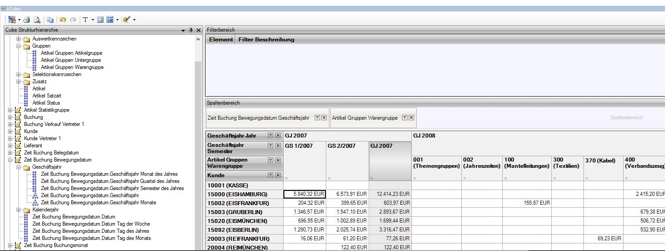Click X icon on Kunde header

(278, 175)
